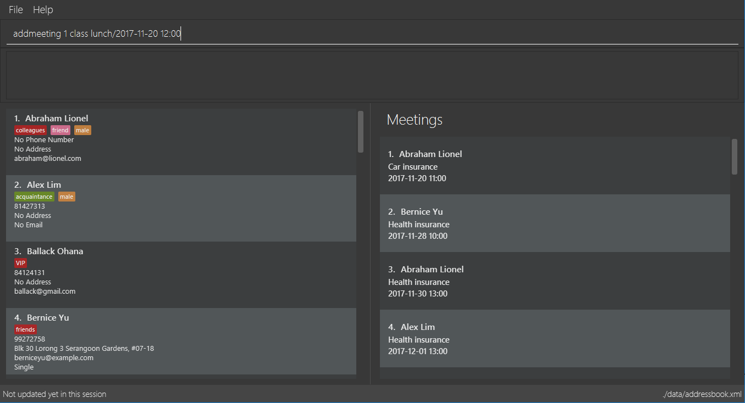Click the Meetings panel heading
Viewport: 745px width, 403px height.
(x=415, y=120)
